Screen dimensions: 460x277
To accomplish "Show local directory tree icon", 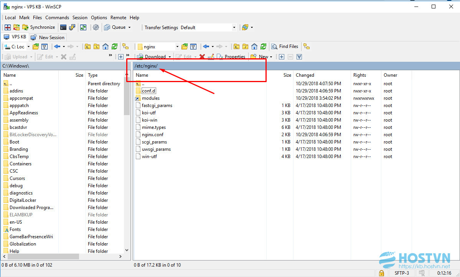I will point(125,46).
